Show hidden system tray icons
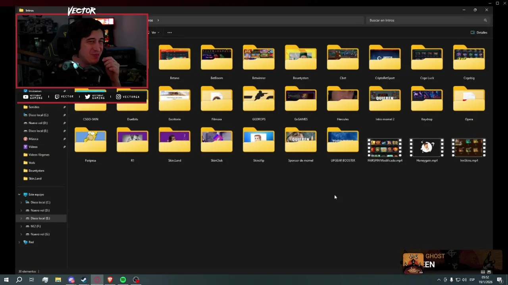This screenshot has width=508, height=285. tap(439, 280)
